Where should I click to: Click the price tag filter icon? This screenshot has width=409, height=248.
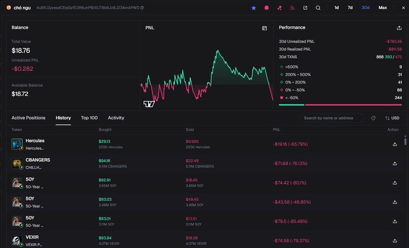[x=373, y=118]
